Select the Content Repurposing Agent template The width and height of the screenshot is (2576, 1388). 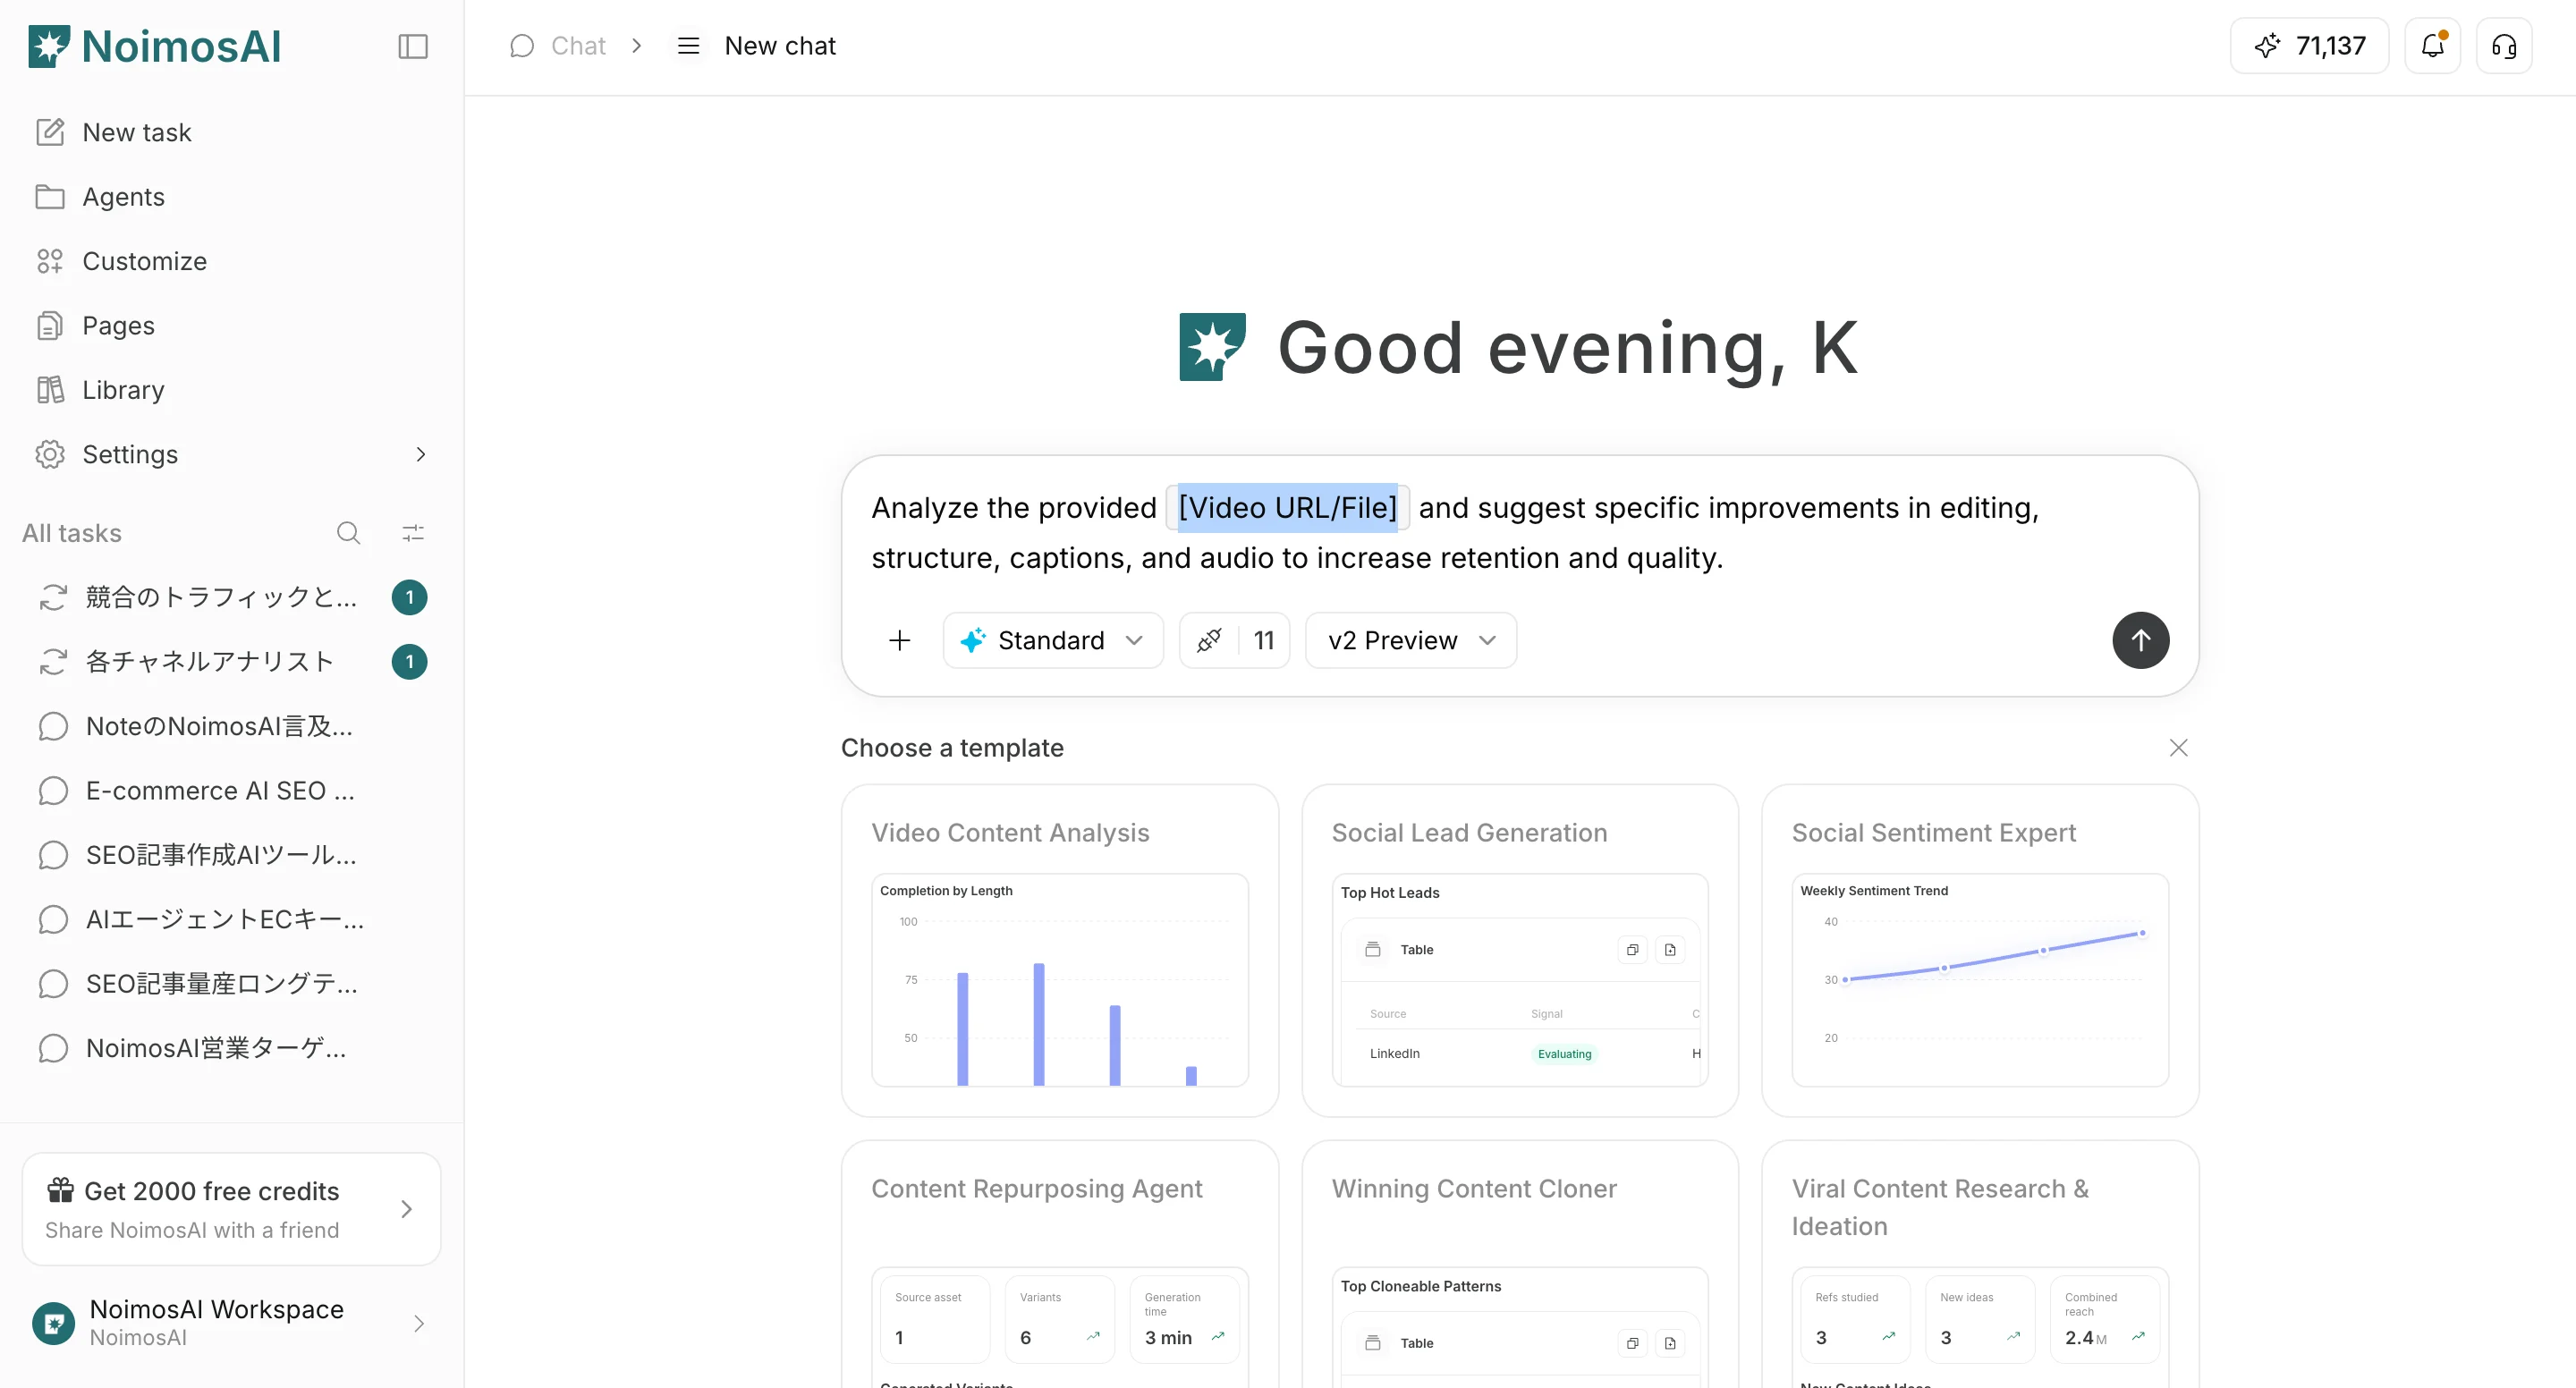1059,1265
